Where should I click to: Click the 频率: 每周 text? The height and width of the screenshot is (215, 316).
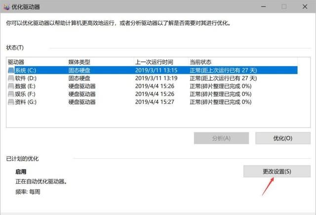tap(28, 192)
